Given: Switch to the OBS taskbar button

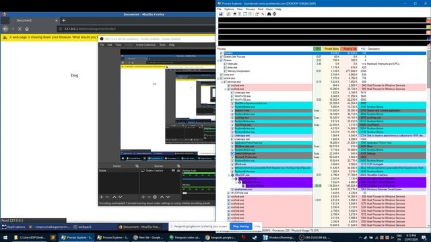Looking at the screenshot, I should point(314,237).
